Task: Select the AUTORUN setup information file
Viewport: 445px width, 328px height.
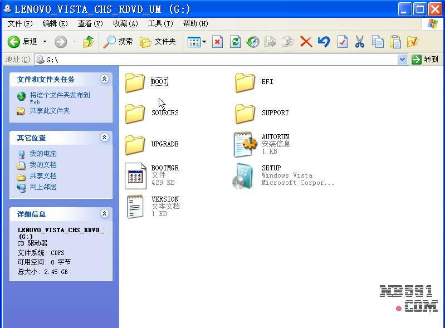Action: coord(245,144)
